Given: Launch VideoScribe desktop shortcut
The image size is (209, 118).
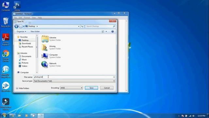Looking at the screenshot, I should coord(6,87).
